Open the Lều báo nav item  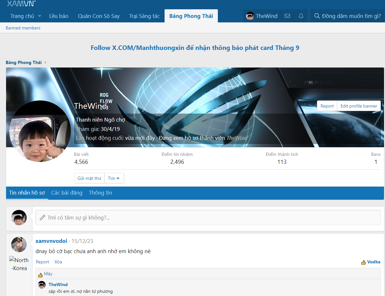click(59, 16)
